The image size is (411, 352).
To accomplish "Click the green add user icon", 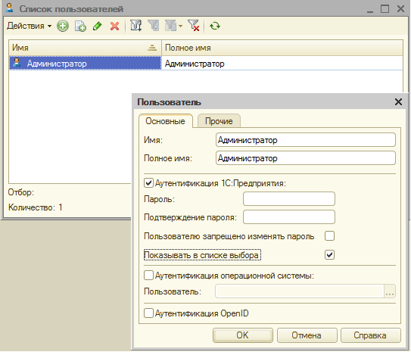I will 63,26.
